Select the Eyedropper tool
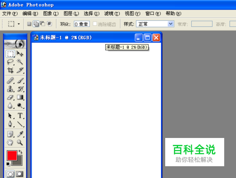 (20, 134)
